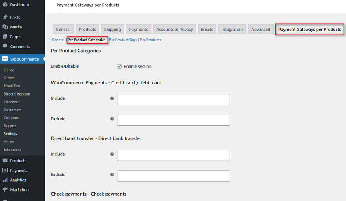This screenshot has height=201, width=346.
Task: Click the Payments dollar icon
Action: tap(5, 170)
